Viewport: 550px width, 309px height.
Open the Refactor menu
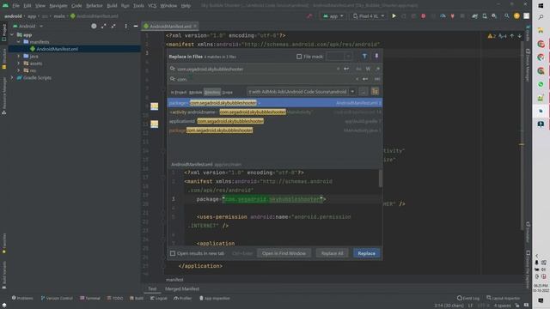click(x=94, y=6)
